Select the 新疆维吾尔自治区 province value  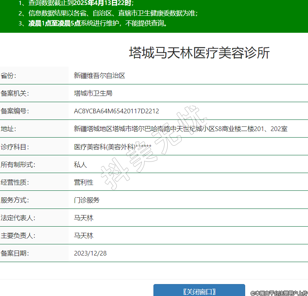click(99, 76)
